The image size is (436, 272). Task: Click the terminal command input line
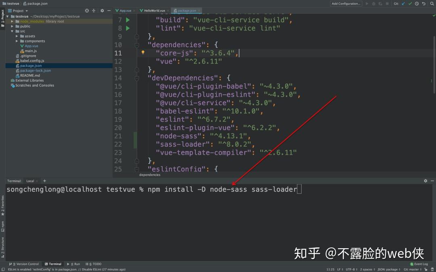[x=154, y=189]
